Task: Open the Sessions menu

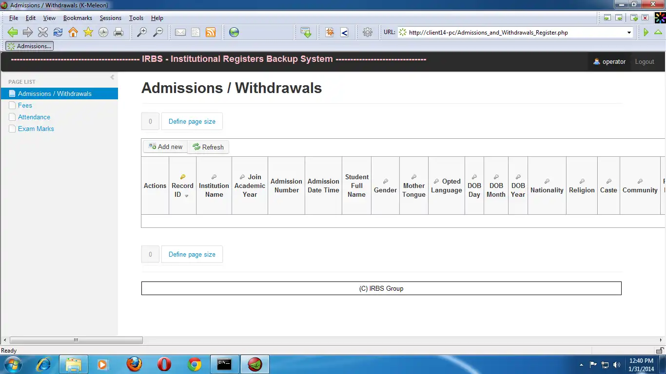Action: click(x=111, y=18)
